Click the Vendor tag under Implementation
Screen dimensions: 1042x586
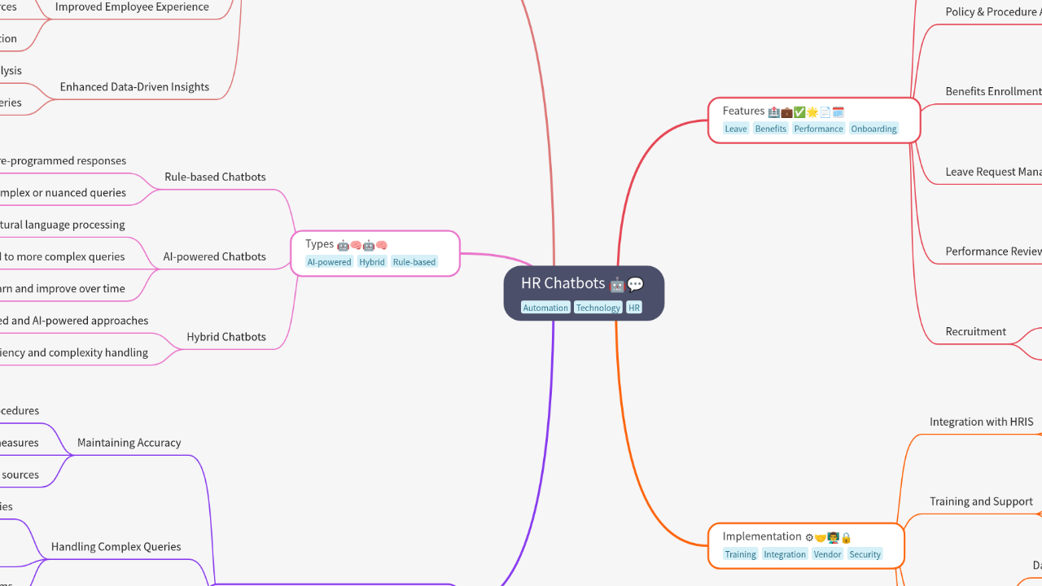[827, 554]
